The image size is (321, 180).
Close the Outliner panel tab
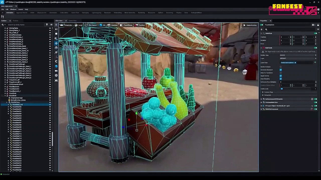(x=10, y=21)
